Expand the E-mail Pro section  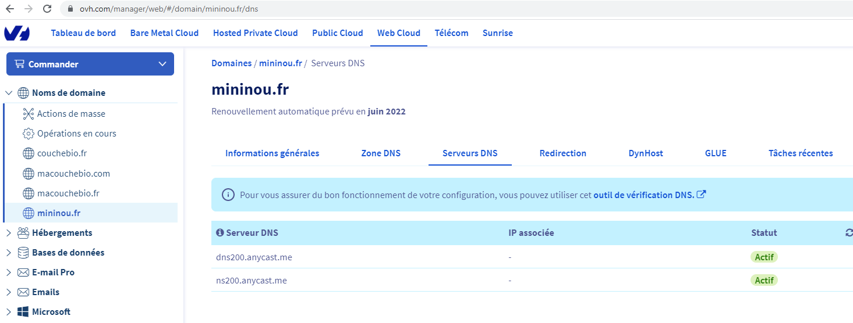pyautogui.click(x=9, y=272)
